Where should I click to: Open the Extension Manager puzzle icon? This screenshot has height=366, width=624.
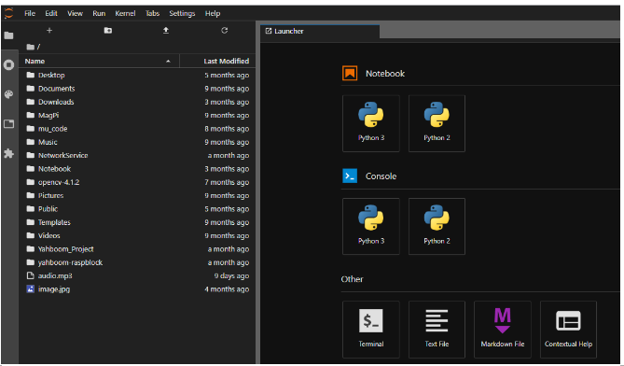tap(8, 153)
